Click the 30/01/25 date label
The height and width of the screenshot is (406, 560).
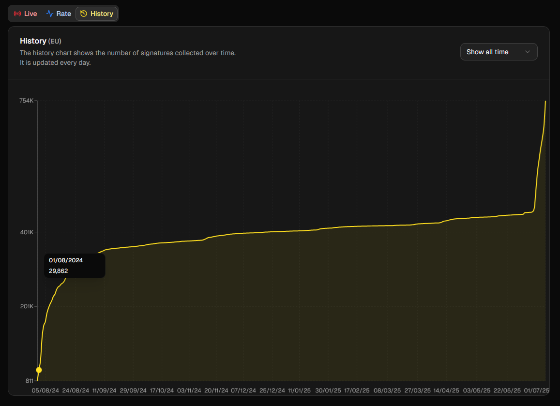[328, 391]
